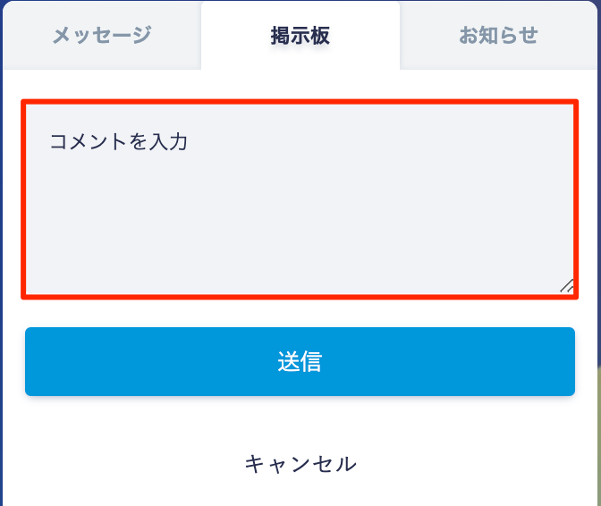Click the コメントを入力 text area

[300, 199]
